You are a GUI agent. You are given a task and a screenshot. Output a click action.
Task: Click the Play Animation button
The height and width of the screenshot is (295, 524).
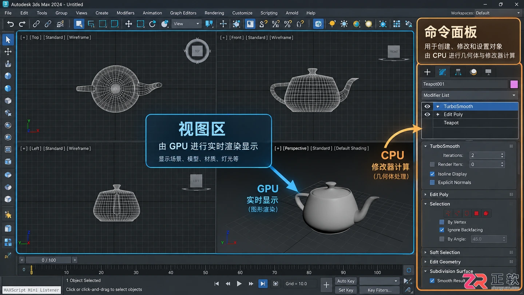pos(239,284)
